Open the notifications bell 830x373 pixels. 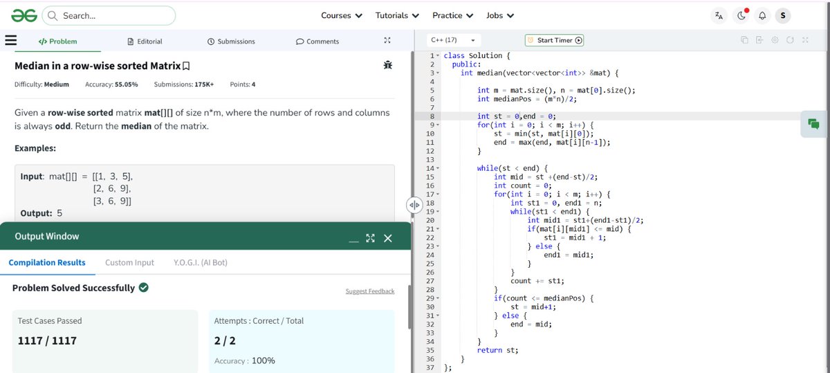tap(762, 15)
